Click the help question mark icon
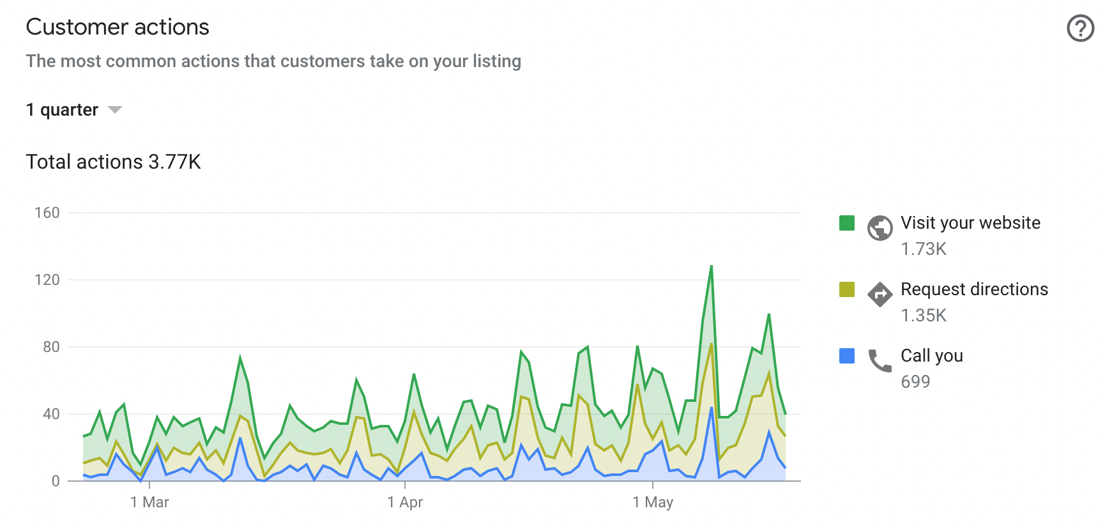Screen dimensions: 1105x529 point(1080,29)
